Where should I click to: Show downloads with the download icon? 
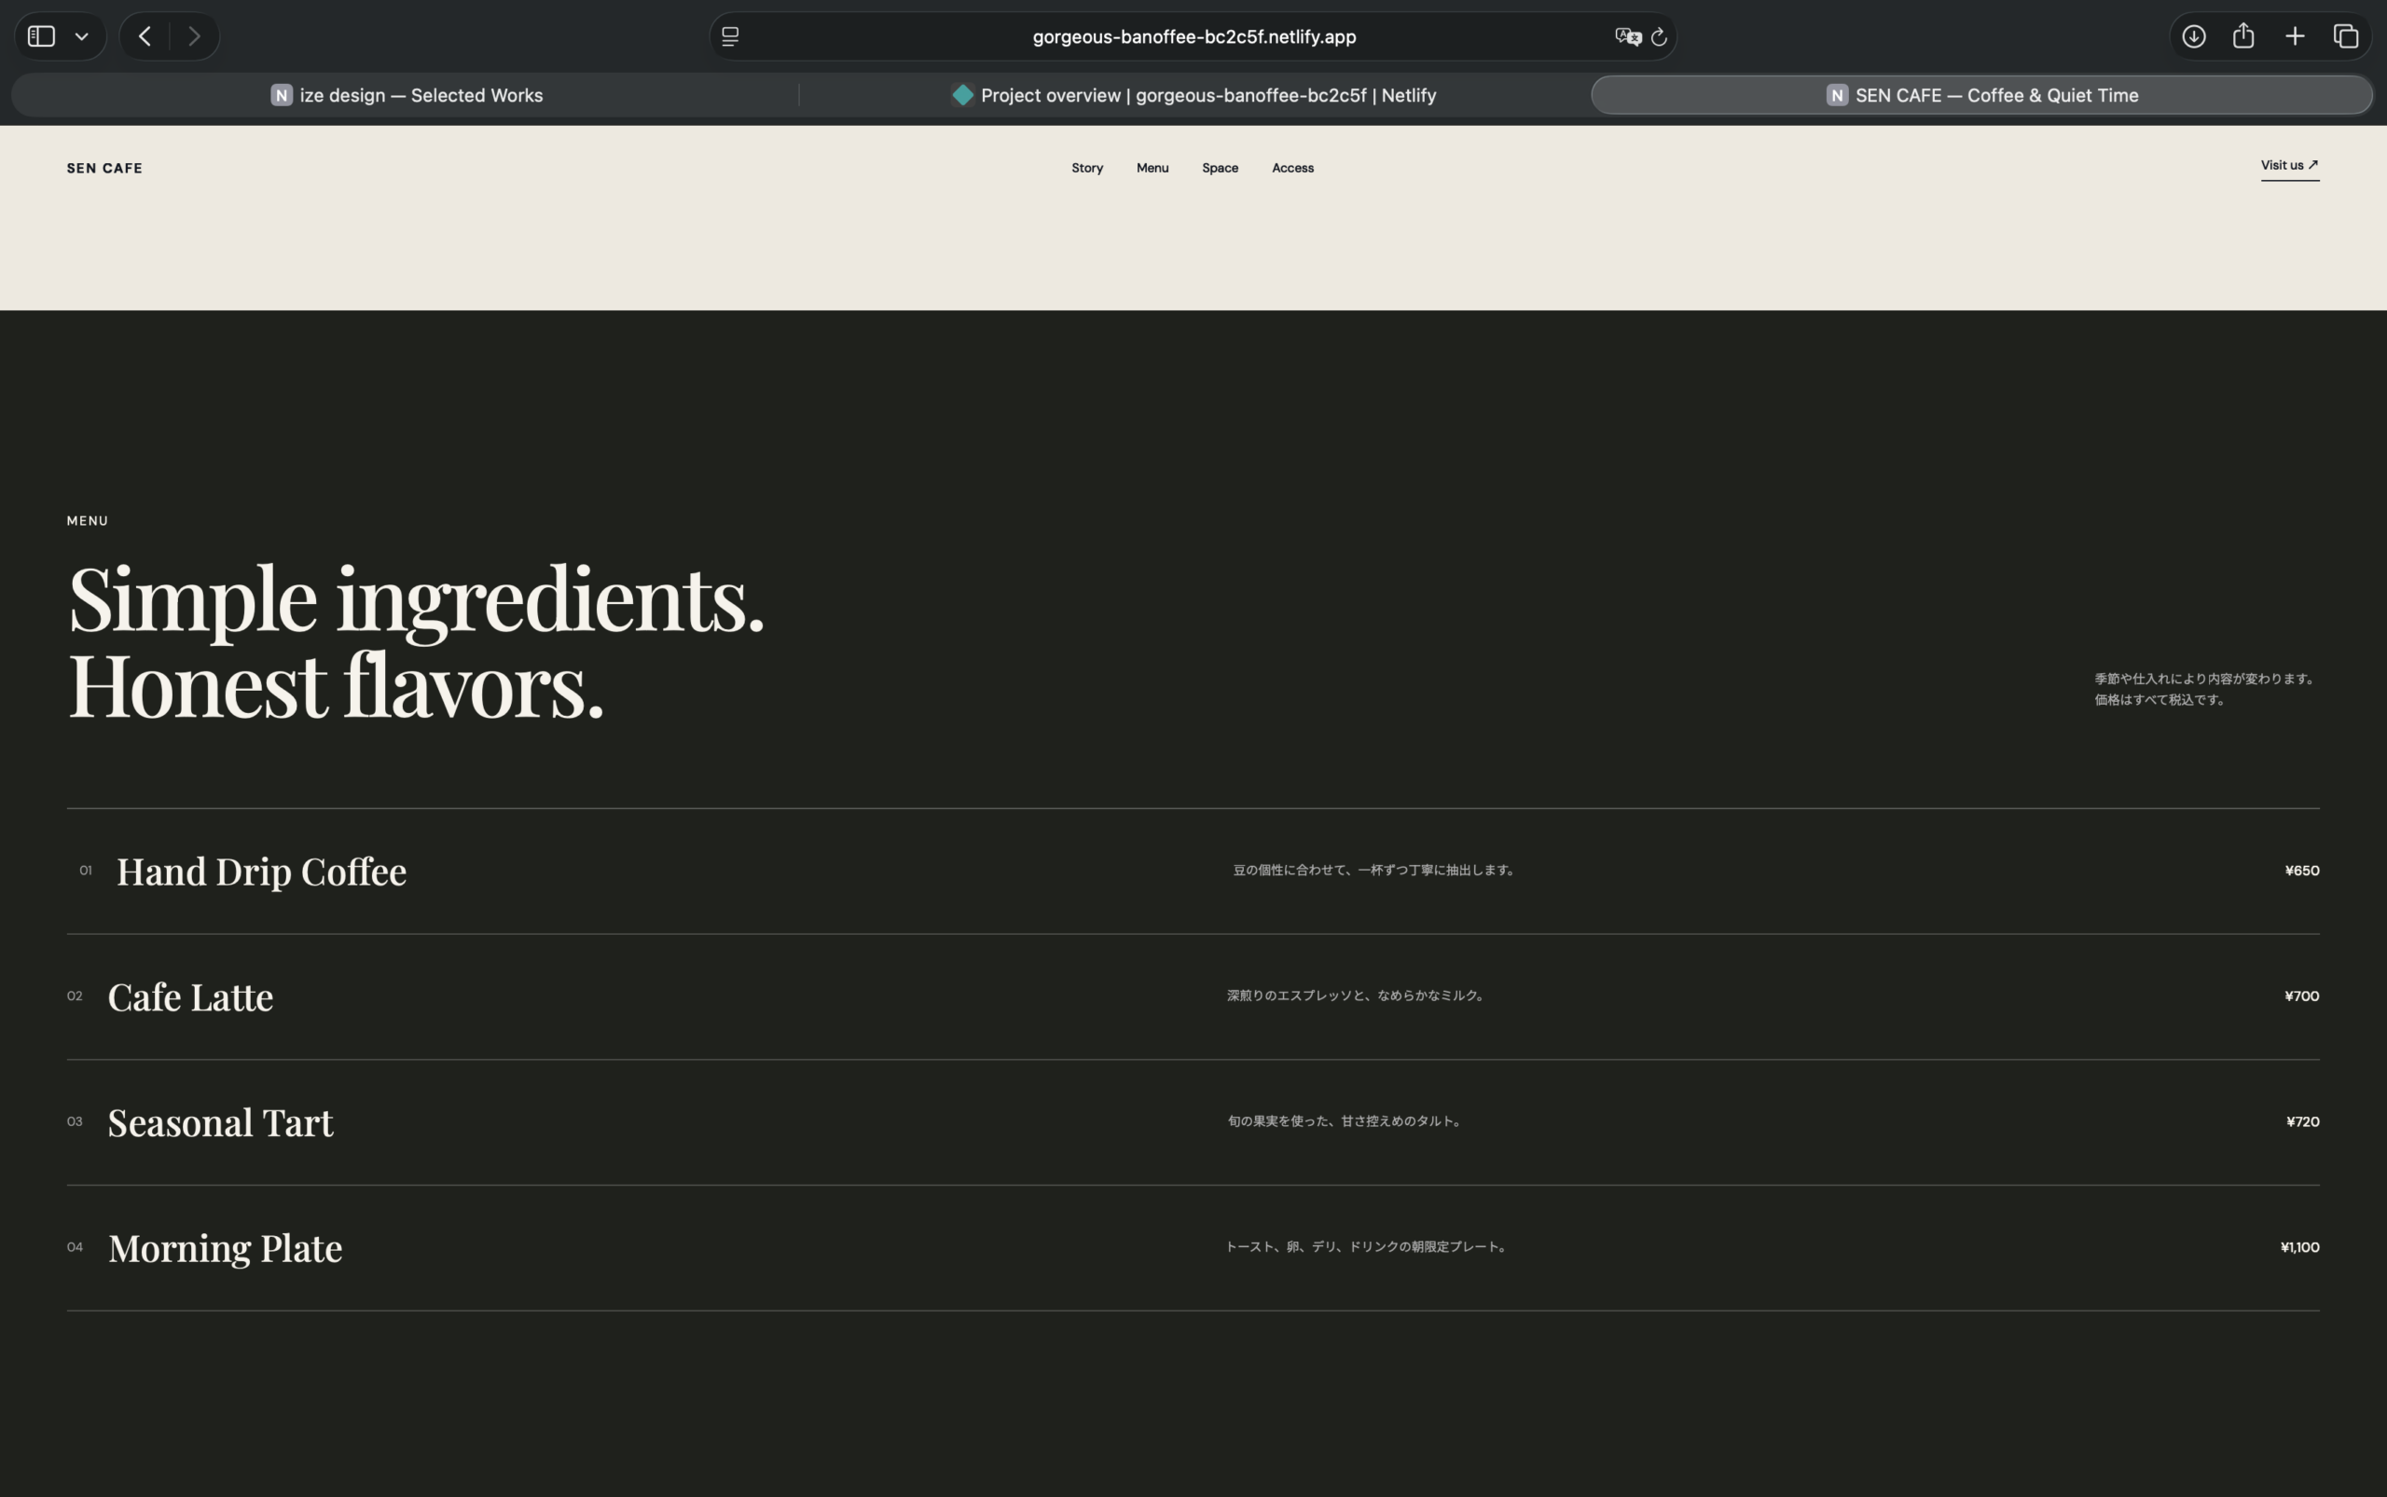click(2194, 36)
